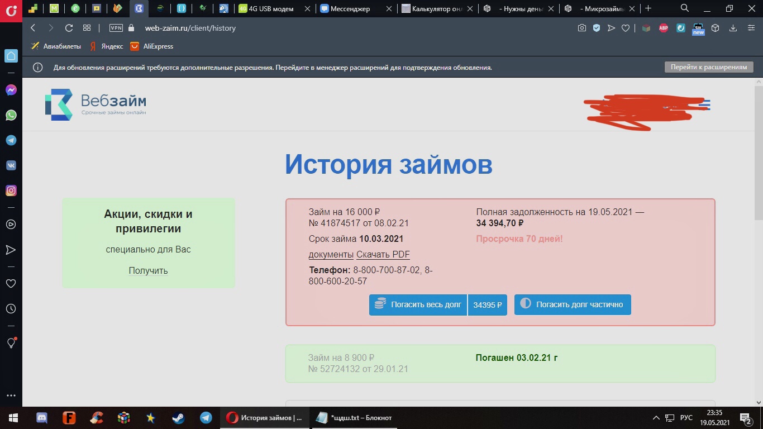Image resolution: width=763 pixels, height=429 pixels.
Task: Open the Яндекс bookmark
Action: (x=107, y=46)
